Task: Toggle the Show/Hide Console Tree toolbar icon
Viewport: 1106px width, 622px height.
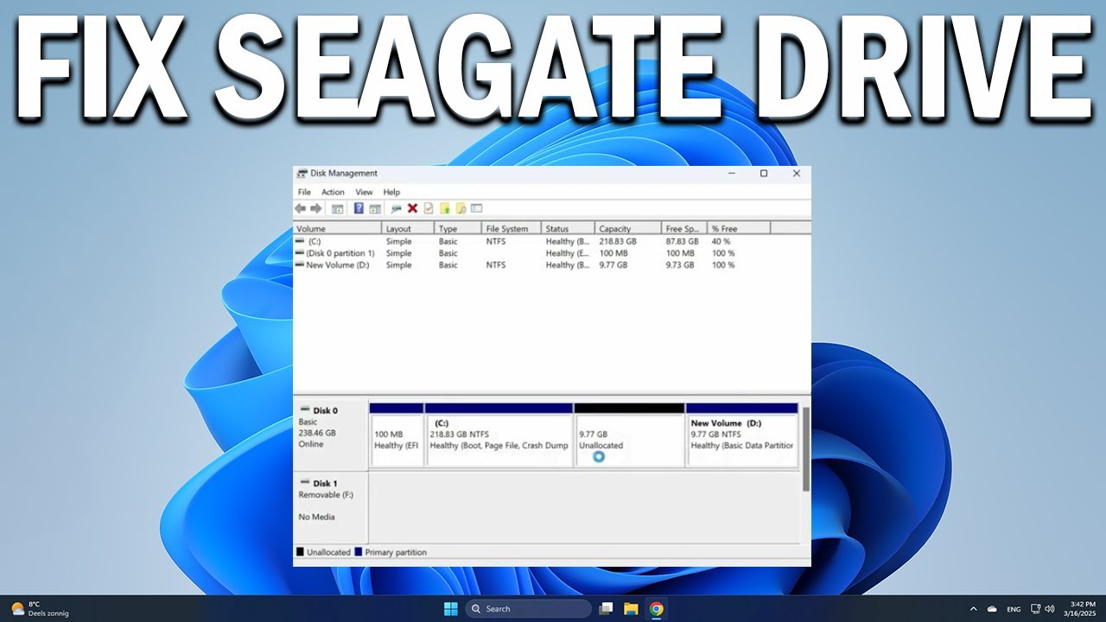Action: [x=338, y=208]
